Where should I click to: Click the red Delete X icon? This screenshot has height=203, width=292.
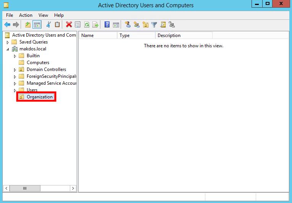[69, 24]
